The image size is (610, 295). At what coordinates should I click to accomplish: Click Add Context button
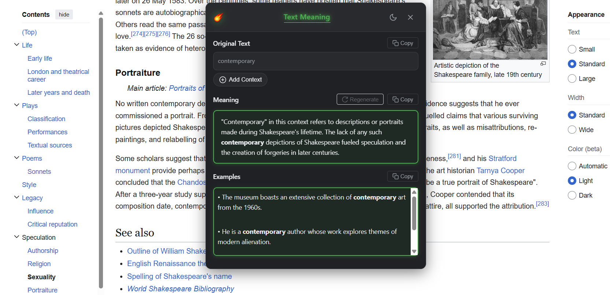(240, 79)
